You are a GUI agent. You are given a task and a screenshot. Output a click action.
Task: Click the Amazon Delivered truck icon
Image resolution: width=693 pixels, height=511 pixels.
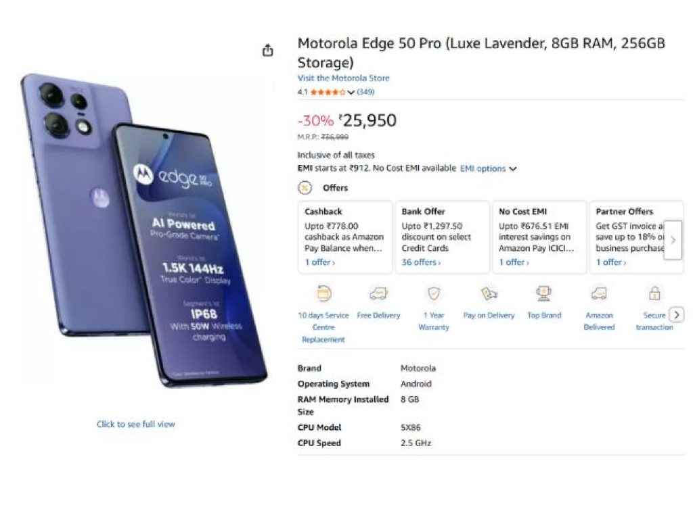click(x=599, y=293)
